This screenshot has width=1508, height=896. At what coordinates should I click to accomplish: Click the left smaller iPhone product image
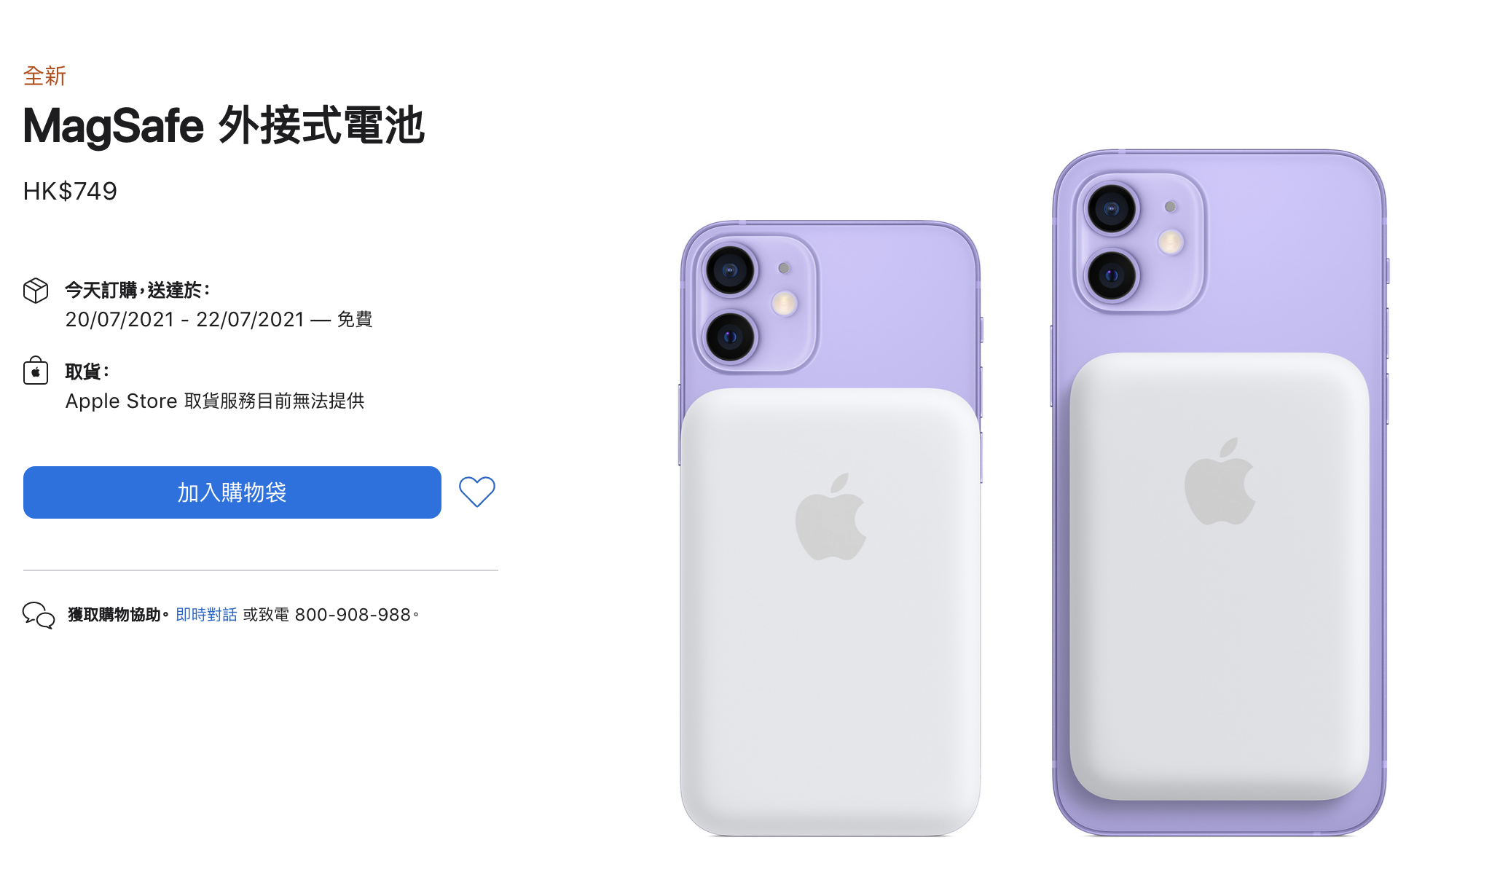830,528
